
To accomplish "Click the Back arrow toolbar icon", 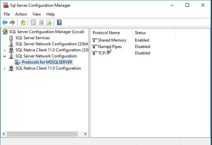I will tap(5, 23).
